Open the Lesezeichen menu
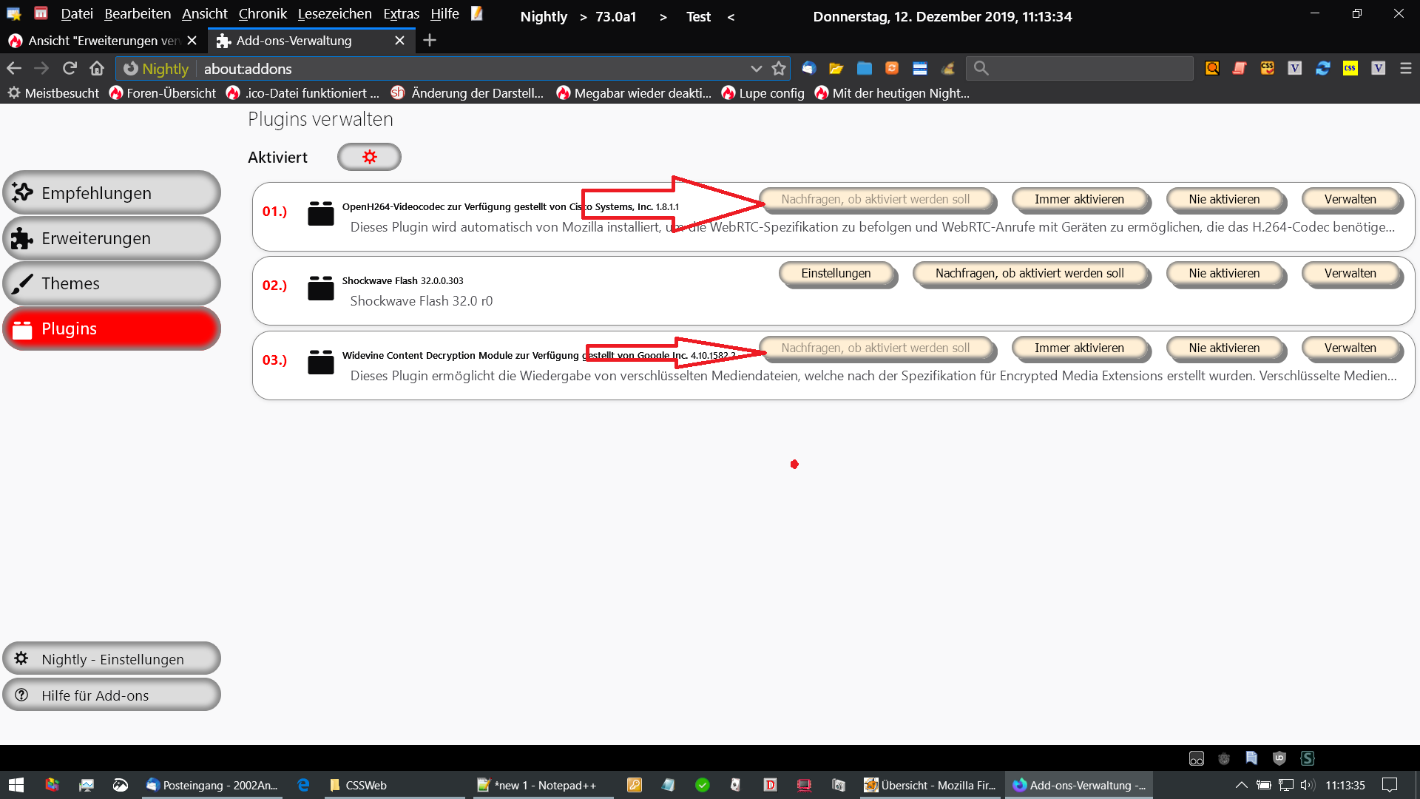This screenshot has width=1420, height=799. click(x=334, y=14)
